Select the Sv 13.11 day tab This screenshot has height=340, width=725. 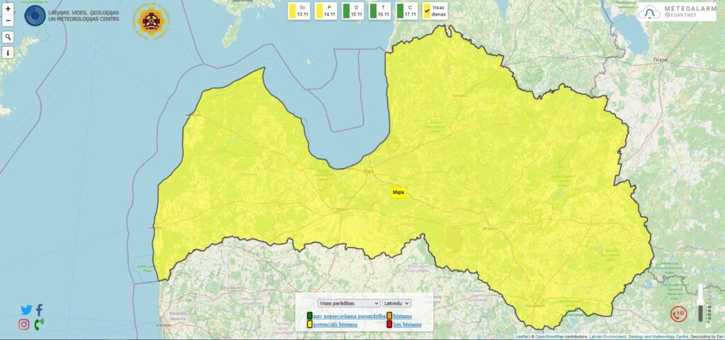(299, 11)
